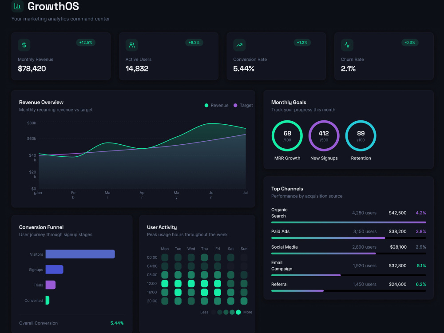444x333 pixels.
Task: Click the users icon on Active Users card
Action: [x=132, y=45]
